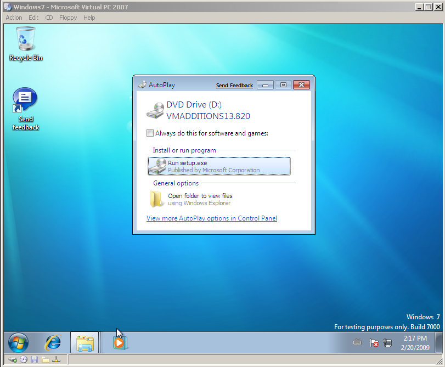This screenshot has width=445, height=367.
Task: Click the network tray icon
Action: point(387,343)
